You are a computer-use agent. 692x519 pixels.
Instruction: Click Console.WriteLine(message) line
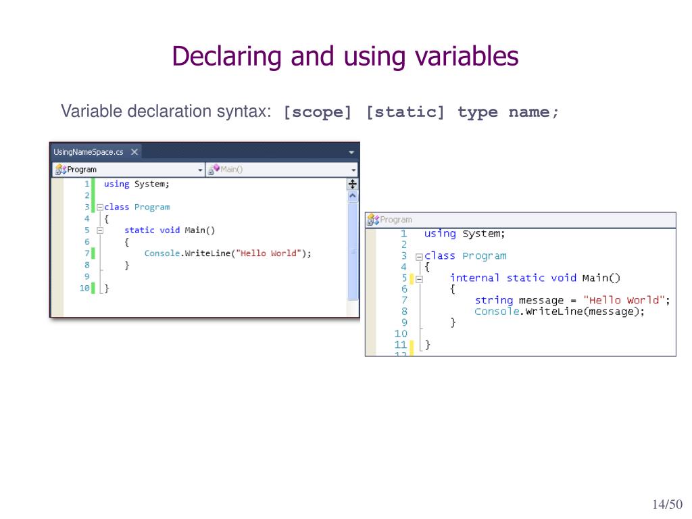(560, 312)
